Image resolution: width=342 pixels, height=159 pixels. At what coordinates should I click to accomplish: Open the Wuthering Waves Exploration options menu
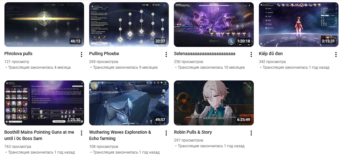(166, 133)
